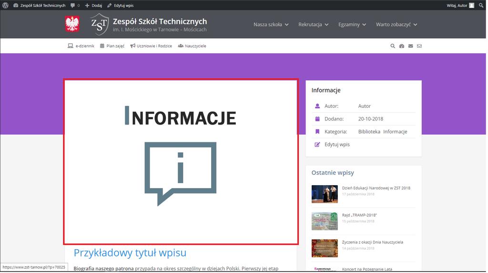Click the date 17 października 2018
Viewport: 488px width, 273px height.
(358, 194)
